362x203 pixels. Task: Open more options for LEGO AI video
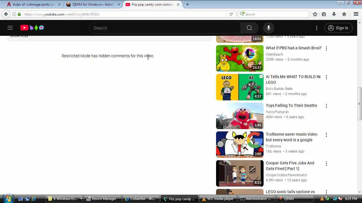[326, 77]
